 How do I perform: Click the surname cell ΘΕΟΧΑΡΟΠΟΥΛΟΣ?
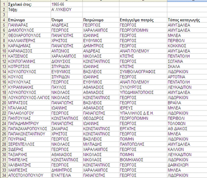point(29,36)
